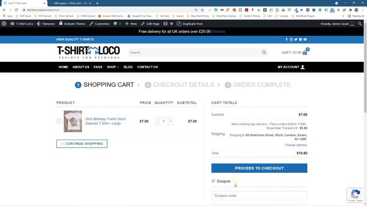
Task: Click the quantity number field
Action: pos(163,121)
